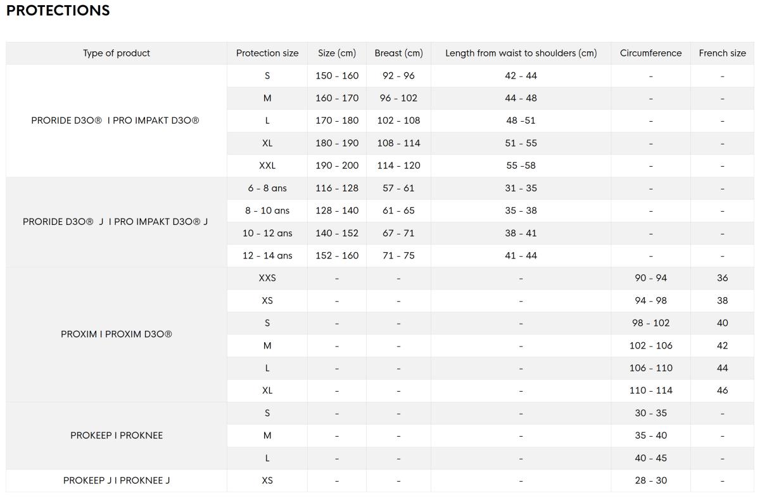Click circumference value '98 - 102'
760x500 pixels.
pyautogui.click(x=650, y=323)
